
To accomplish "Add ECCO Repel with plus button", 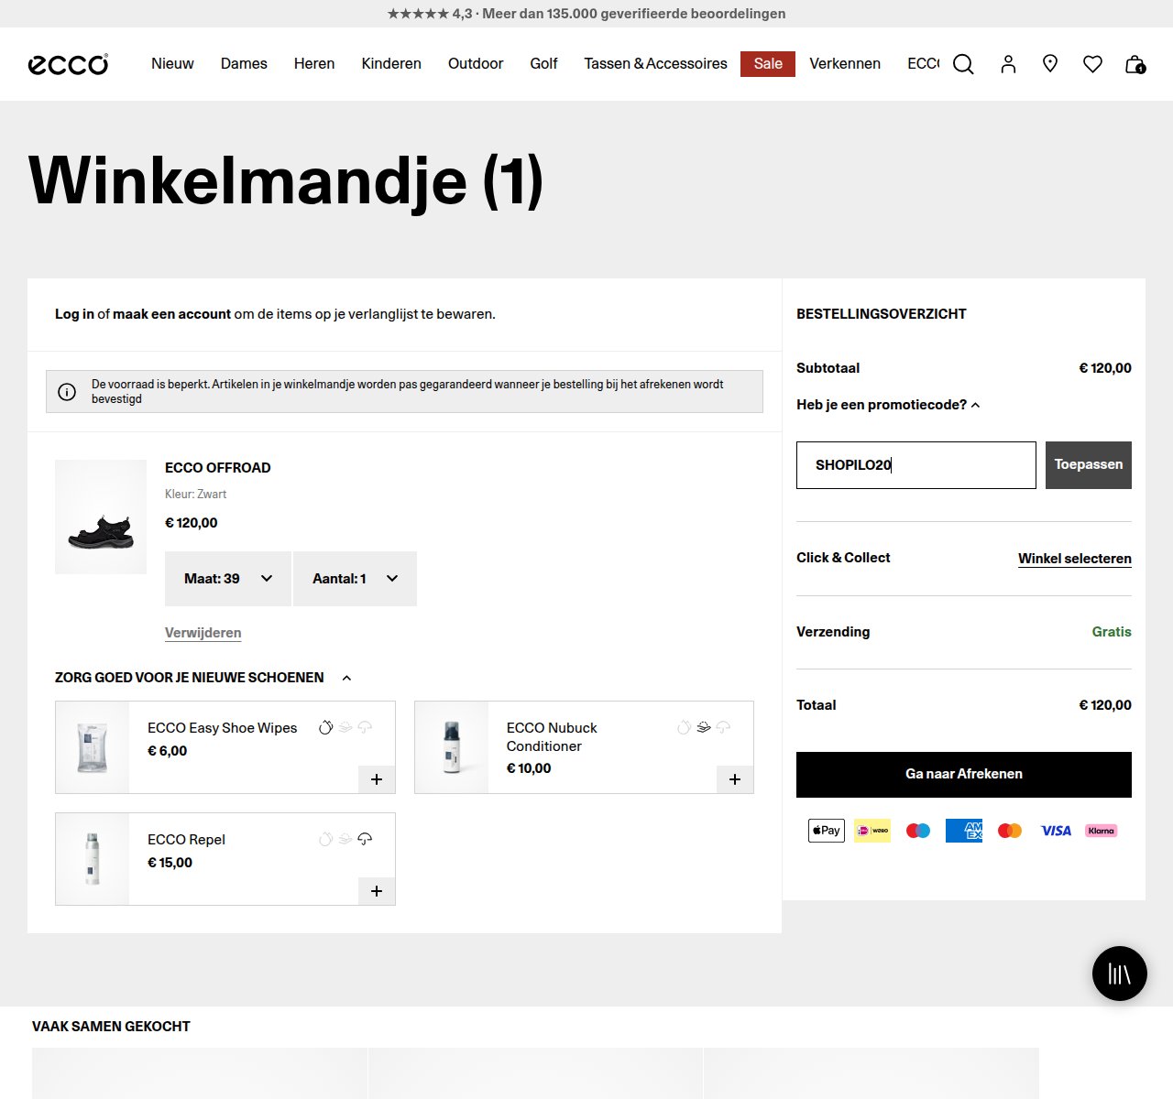I will 377,891.
